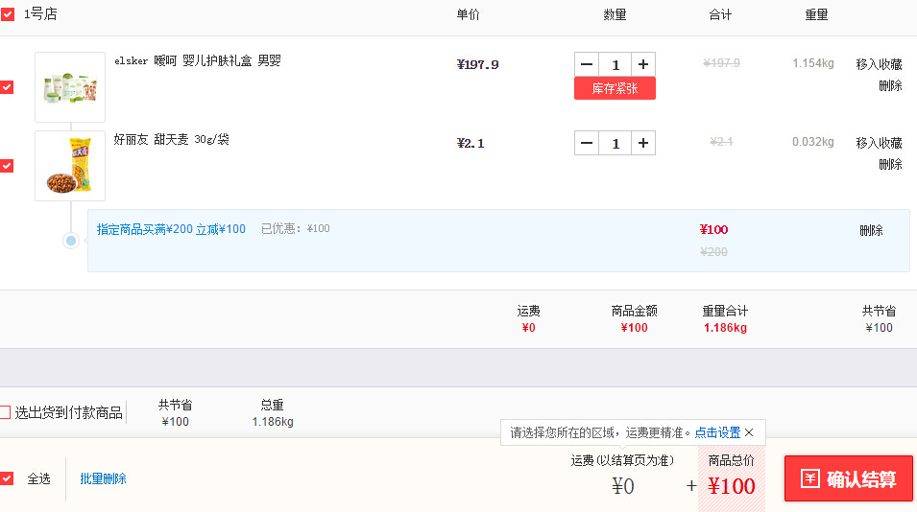The width and height of the screenshot is (917, 512).
Task: Open elsker 婴儿护肤礼盒 product thumbnail
Action: (70, 87)
